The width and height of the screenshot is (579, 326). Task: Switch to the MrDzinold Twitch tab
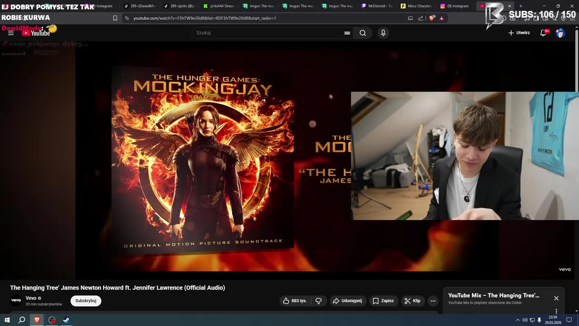(378, 6)
